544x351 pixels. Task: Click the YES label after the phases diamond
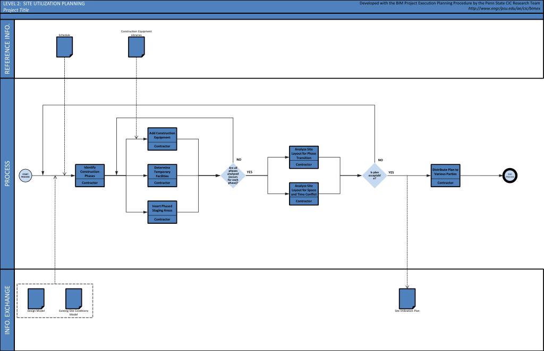click(x=250, y=172)
